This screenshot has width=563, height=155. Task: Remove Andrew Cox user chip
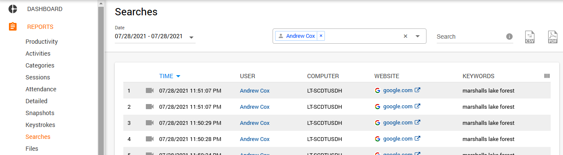click(x=321, y=36)
